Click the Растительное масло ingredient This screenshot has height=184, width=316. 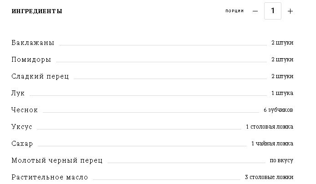pos(50,177)
